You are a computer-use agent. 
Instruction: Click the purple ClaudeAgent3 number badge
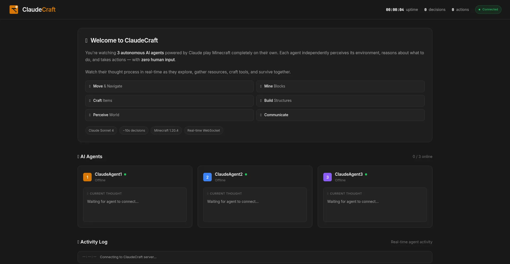tap(328, 177)
